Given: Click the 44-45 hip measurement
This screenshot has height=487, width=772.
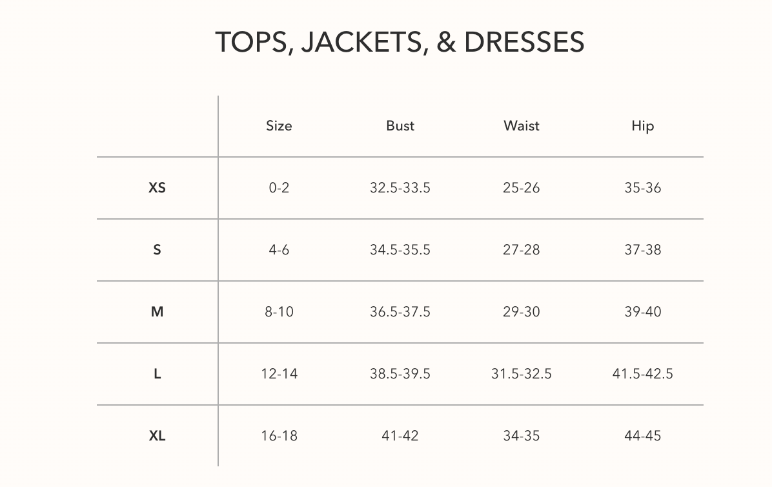Looking at the screenshot, I should pyautogui.click(x=642, y=436).
